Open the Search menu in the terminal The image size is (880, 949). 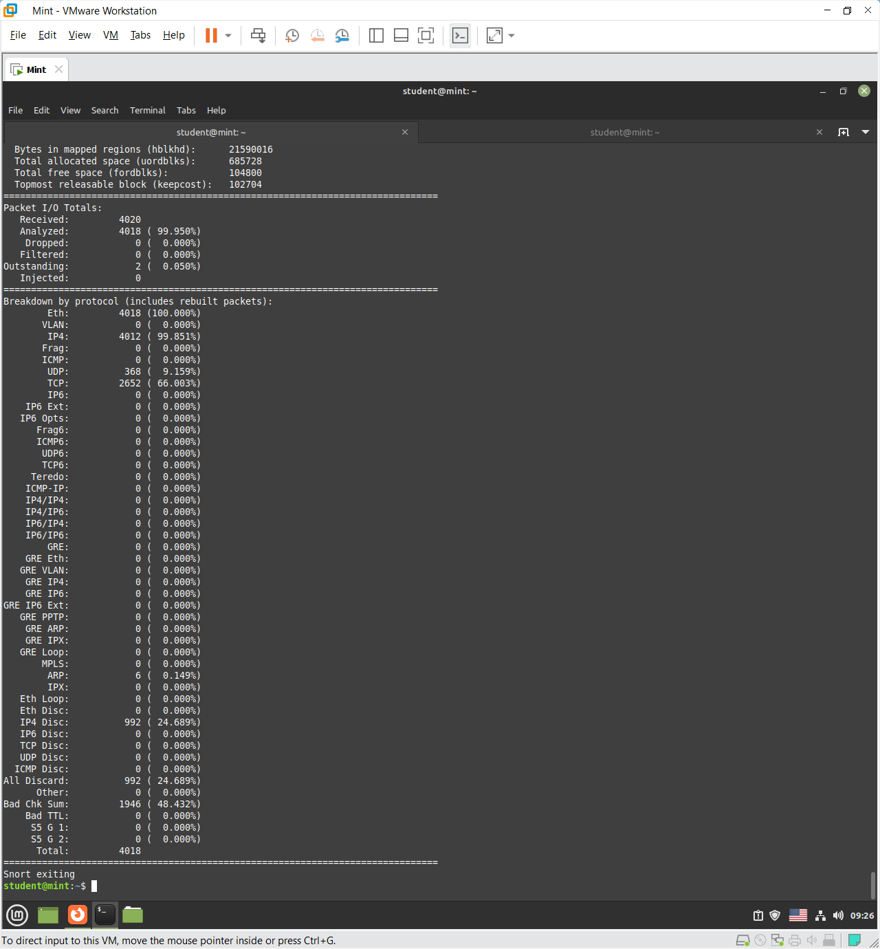click(104, 110)
